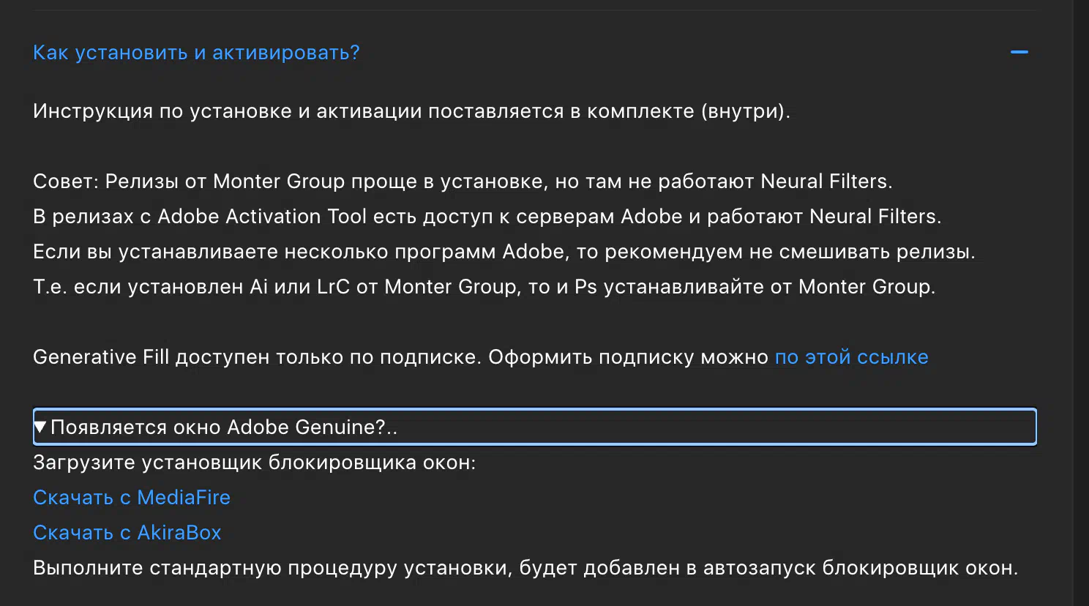Click "(внутри)" at the instruction sentence end
Screen dimensions: 1089x606
point(745,111)
